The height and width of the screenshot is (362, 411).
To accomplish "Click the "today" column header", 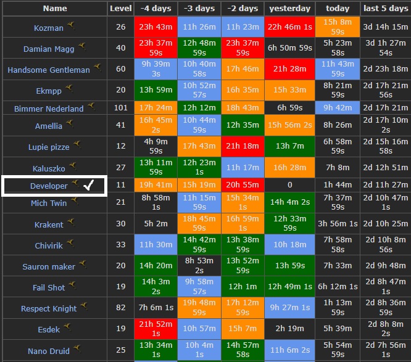I will click(x=338, y=9).
